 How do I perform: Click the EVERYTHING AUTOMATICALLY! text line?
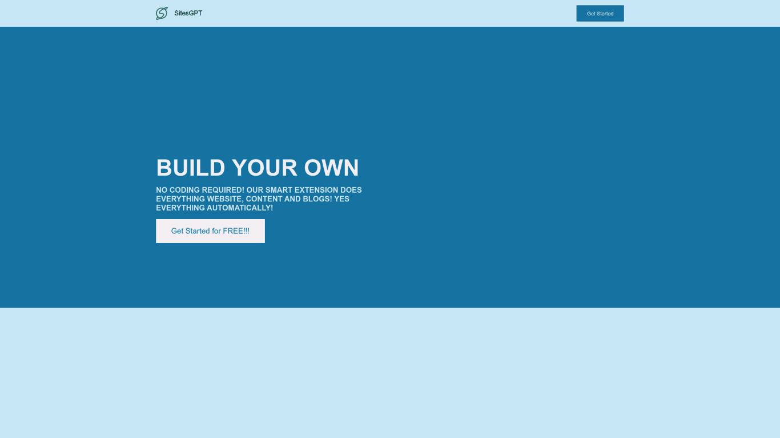[x=214, y=208]
